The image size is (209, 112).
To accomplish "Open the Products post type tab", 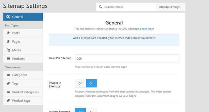I will [23, 59].
